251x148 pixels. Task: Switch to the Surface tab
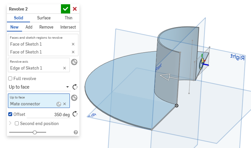pyautogui.click(x=44, y=18)
